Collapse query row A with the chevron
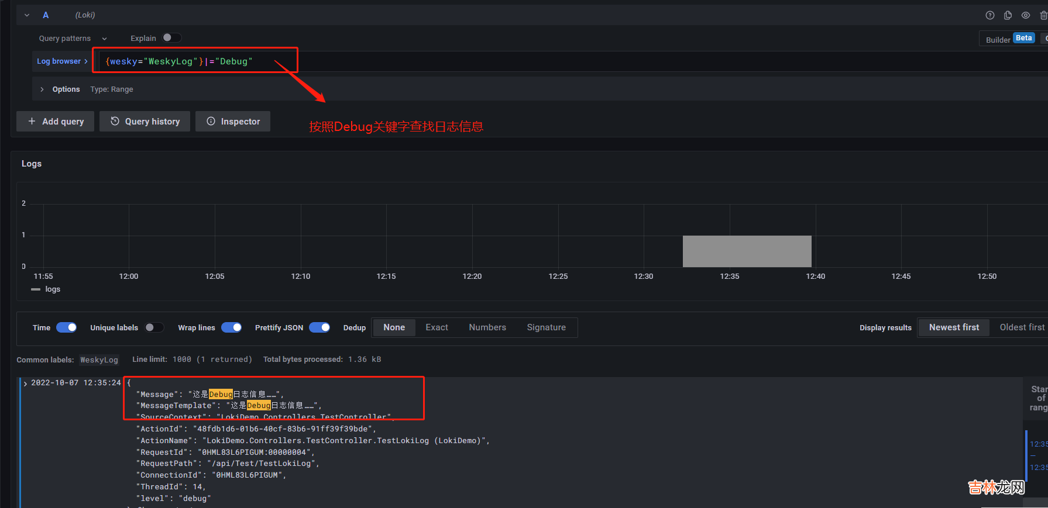Image resolution: width=1048 pixels, height=508 pixels. [x=27, y=15]
